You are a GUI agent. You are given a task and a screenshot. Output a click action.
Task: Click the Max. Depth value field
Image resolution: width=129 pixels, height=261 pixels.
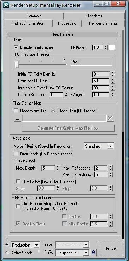click(48, 168)
